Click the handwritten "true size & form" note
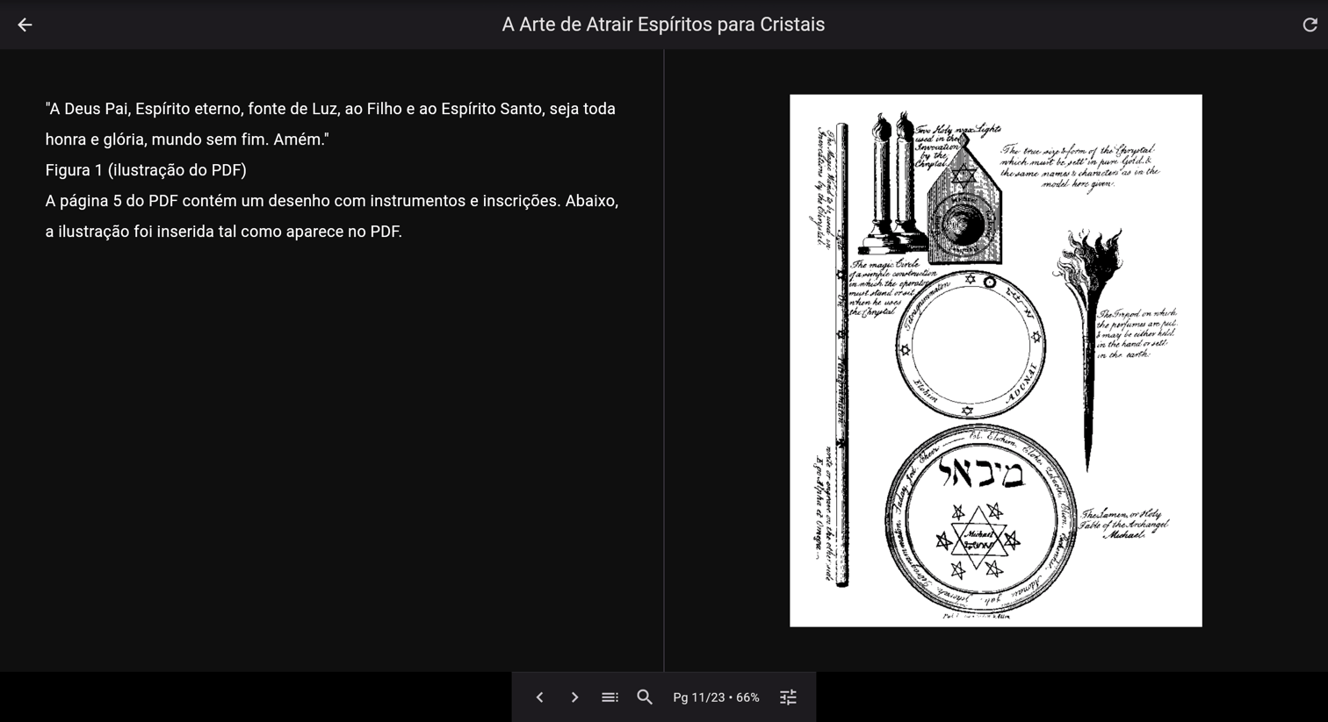The image size is (1328, 722). [x=1079, y=167]
